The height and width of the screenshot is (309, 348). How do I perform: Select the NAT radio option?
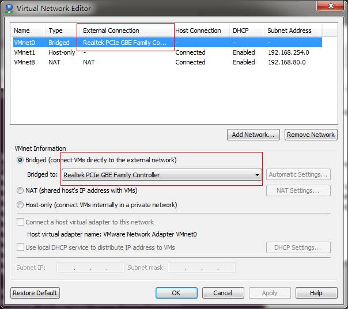(20, 190)
